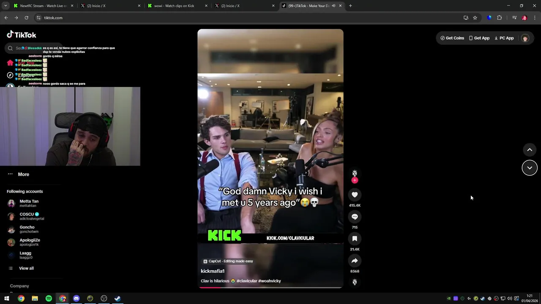
Task: Bookmark the video using the favorites icon
Action: (355, 239)
